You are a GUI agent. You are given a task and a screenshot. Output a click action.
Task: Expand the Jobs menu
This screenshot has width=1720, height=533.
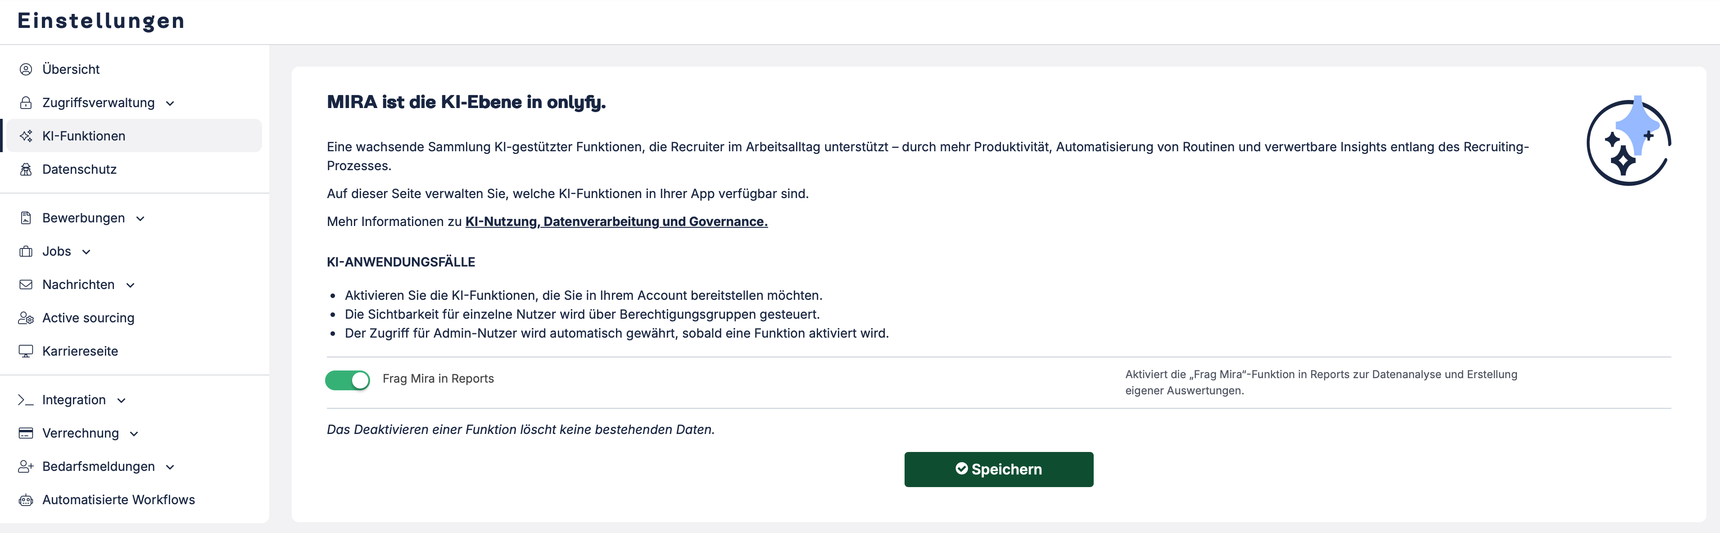pos(86,253)
